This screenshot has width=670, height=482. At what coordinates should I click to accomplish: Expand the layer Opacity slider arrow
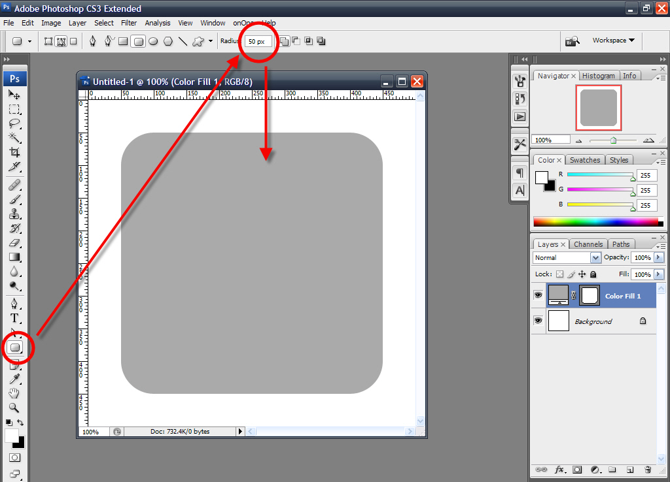coord(659,258)
